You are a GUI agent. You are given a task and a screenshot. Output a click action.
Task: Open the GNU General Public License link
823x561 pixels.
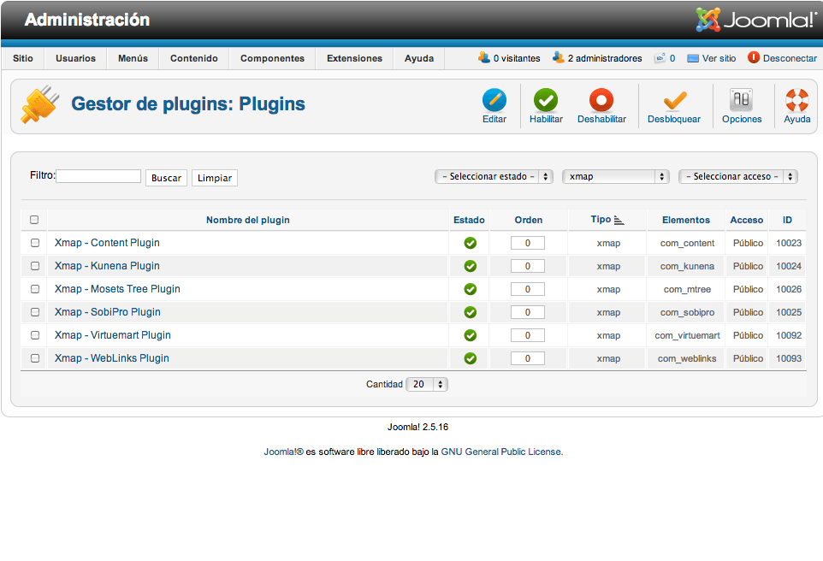click(501, 452)
